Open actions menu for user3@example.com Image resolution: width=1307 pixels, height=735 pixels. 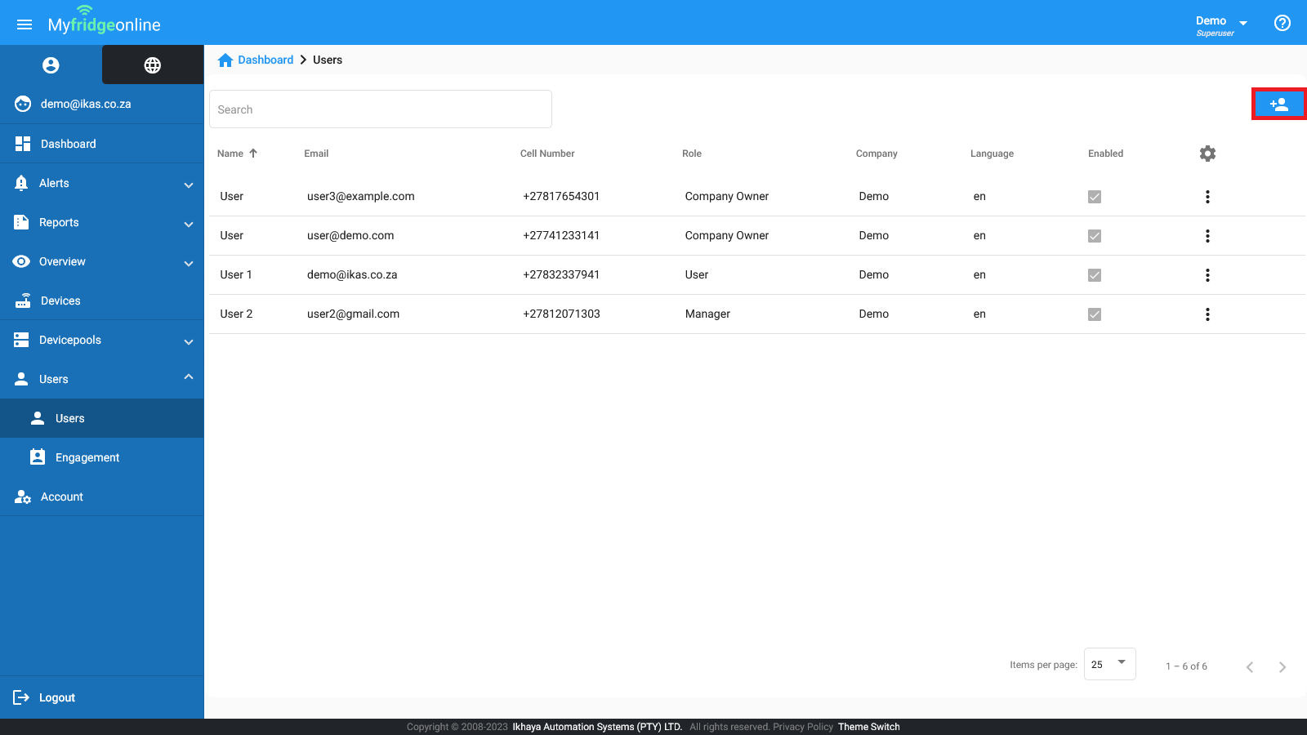click(1207, 197)
